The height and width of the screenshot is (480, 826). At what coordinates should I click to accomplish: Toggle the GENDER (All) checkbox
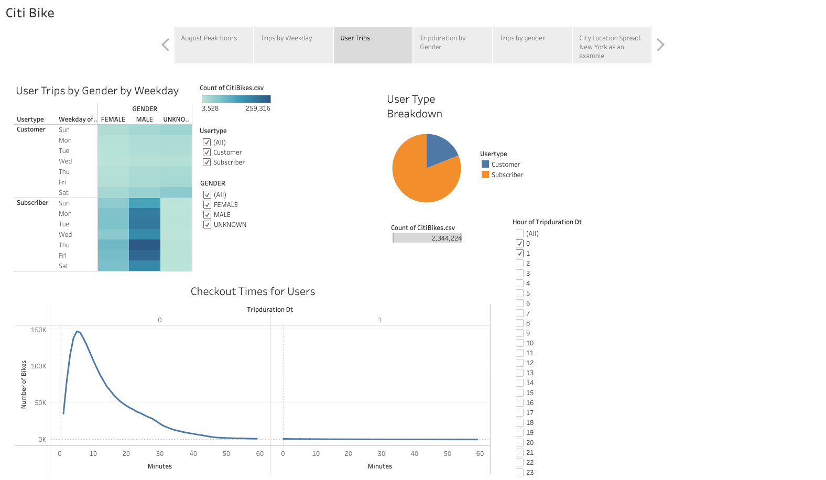click(208, 195)
